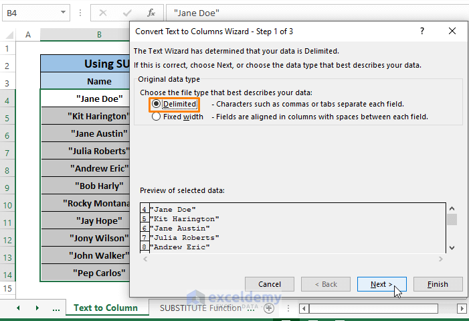Switch to the SUBSTITUTE Function sheet tab
Image resolution: width=469 pixels, height=321 pixels.
[x=201, y=308]
